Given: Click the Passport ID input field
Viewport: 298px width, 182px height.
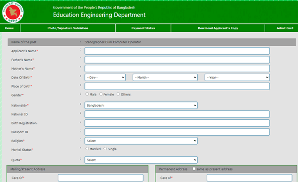Looking at the screenshot, I should (177, 132).
